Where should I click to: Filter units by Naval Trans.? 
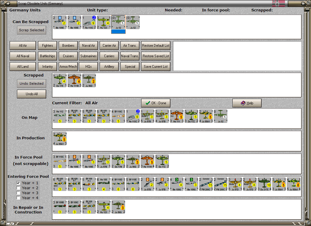[x=130, y=56]
